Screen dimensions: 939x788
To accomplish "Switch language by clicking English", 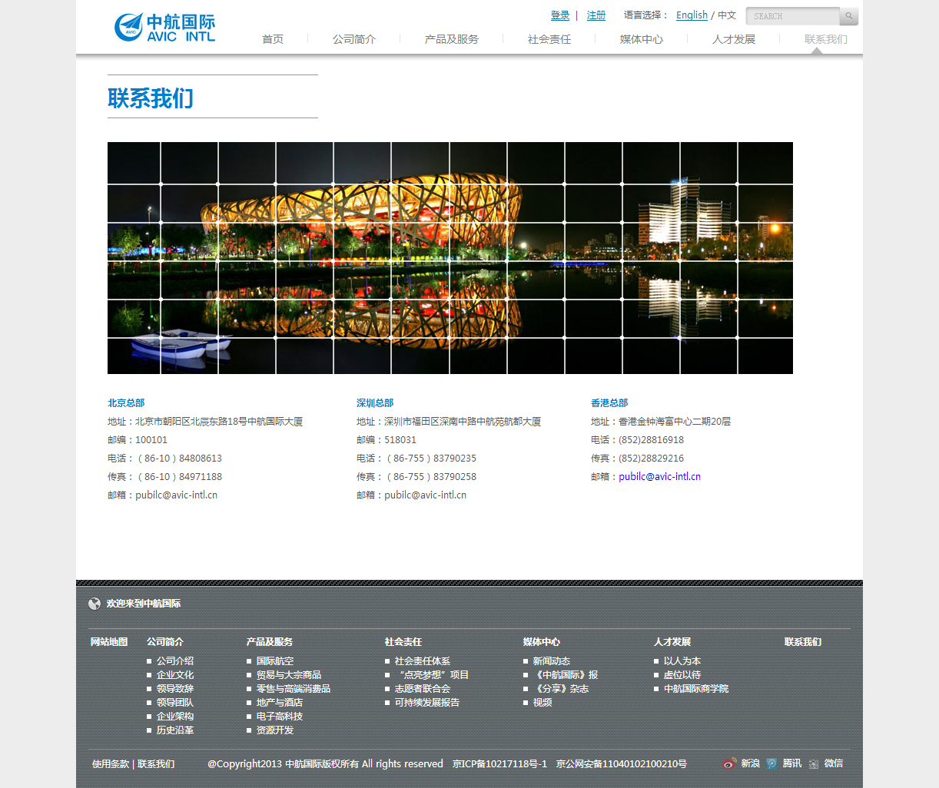I will click(x=692, y=15).
